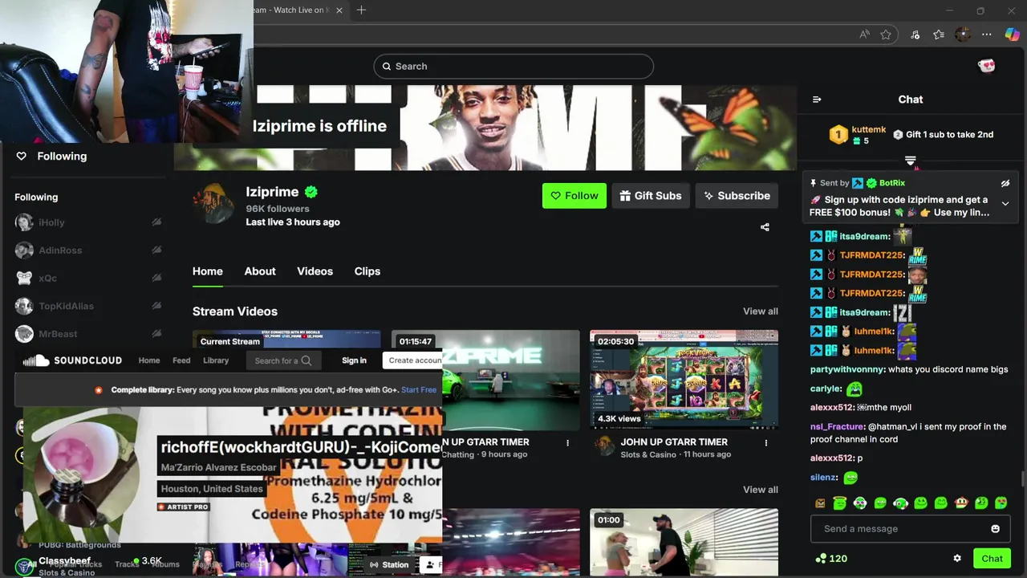Collapse the chat panel via arrow icon
The width and height of the screenshot is (1027, 578).
817,100
